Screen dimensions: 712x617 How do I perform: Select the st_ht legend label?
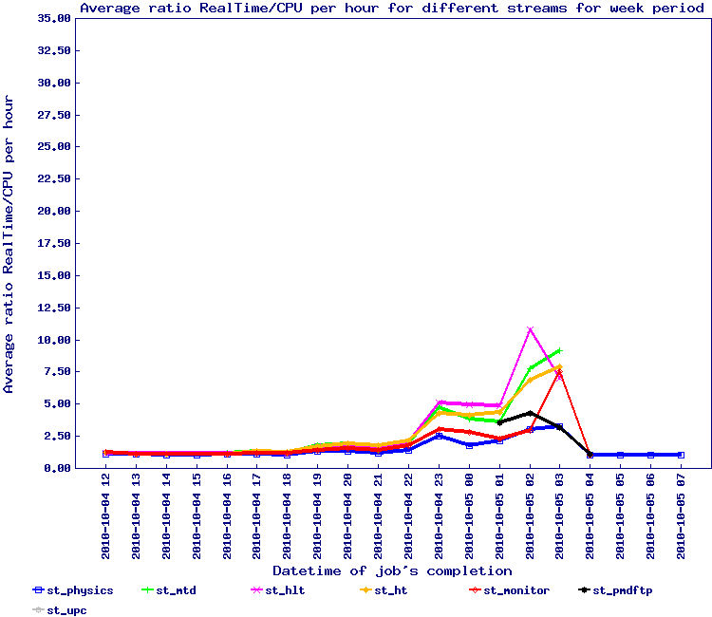point(391,590)
